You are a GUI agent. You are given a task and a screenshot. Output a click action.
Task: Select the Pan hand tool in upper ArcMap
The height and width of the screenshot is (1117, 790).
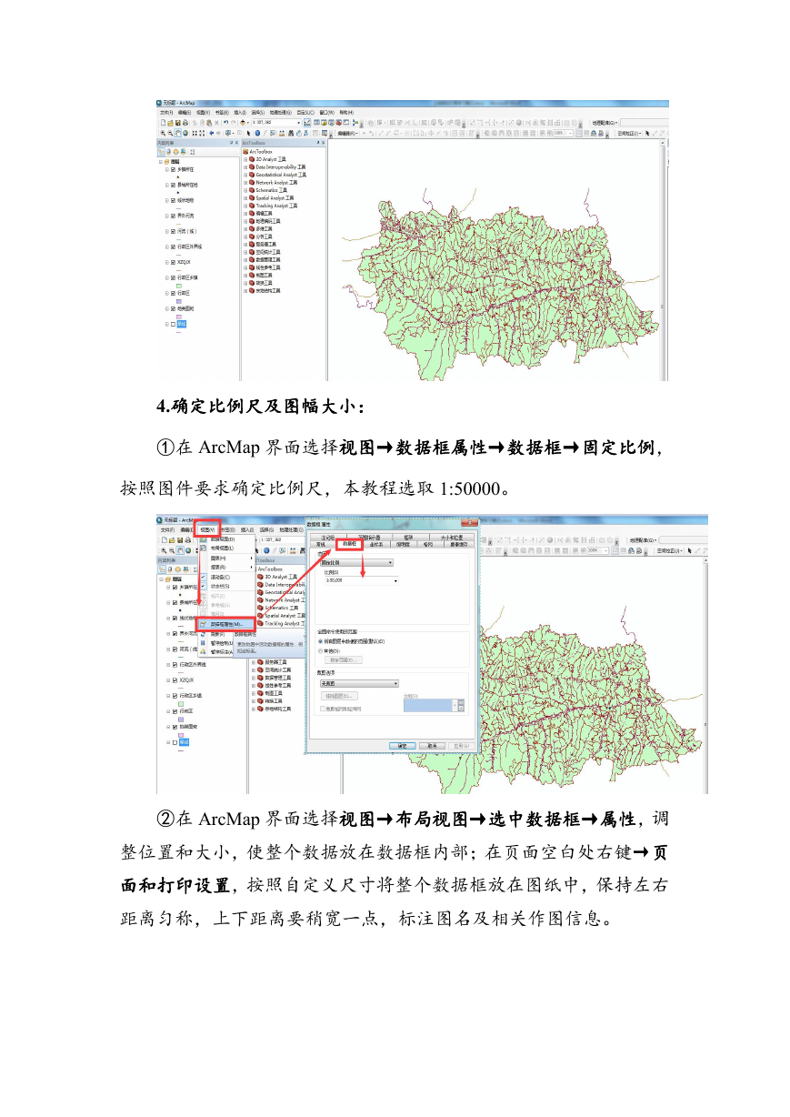(177, 133)
